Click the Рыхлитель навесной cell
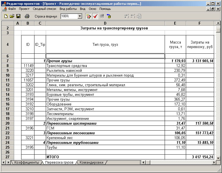Screen dimensions: 222x173 [x=105, y=71]
